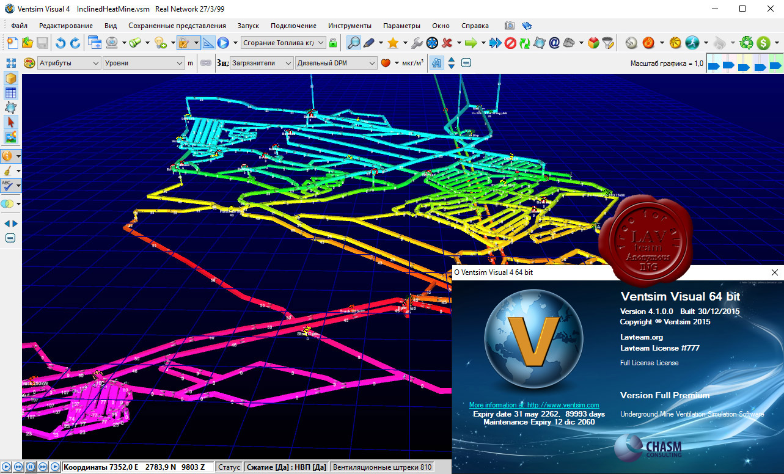Toggle the grid table button in sidebar
Viewport: 784px width, 474px height.
[11, 93]
